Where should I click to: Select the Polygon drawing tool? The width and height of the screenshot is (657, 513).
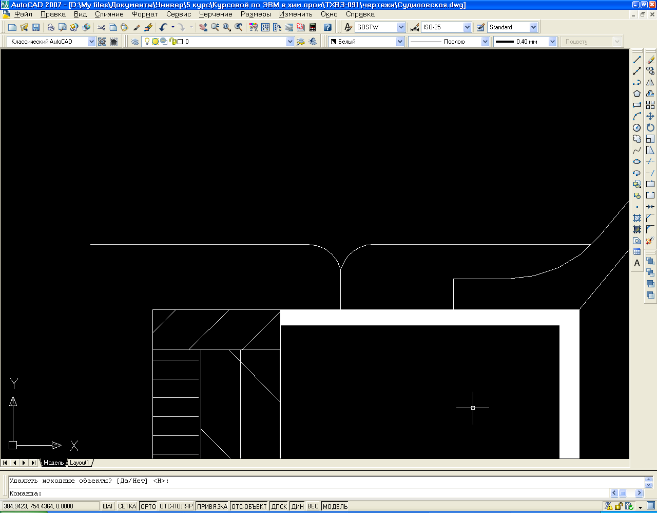[x=637, y=94]
